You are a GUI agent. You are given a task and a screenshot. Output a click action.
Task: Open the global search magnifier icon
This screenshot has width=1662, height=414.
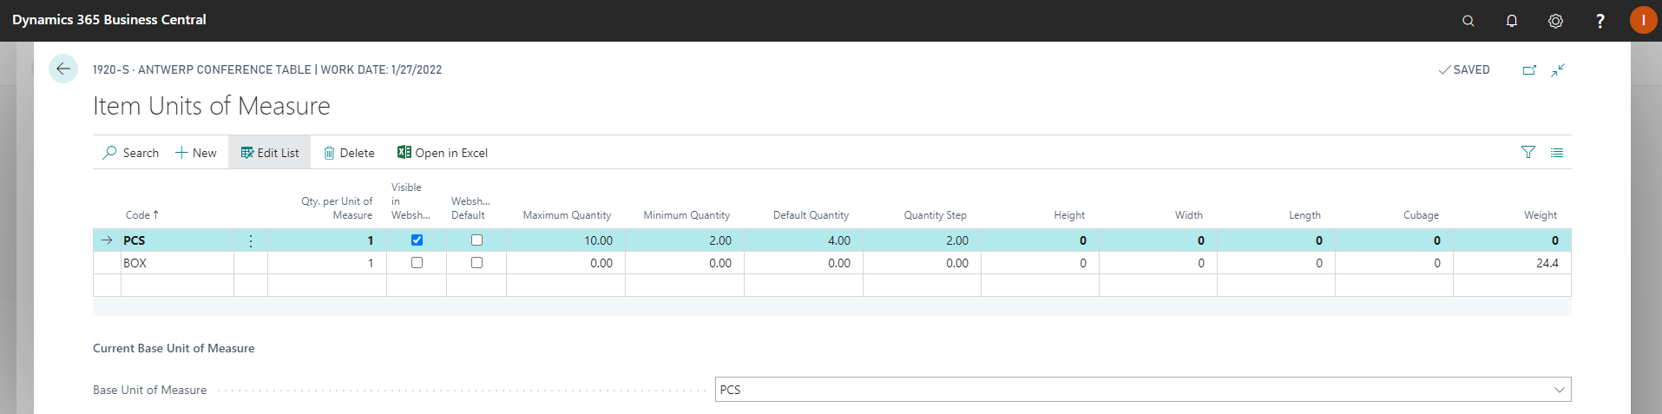[1468, 21]
